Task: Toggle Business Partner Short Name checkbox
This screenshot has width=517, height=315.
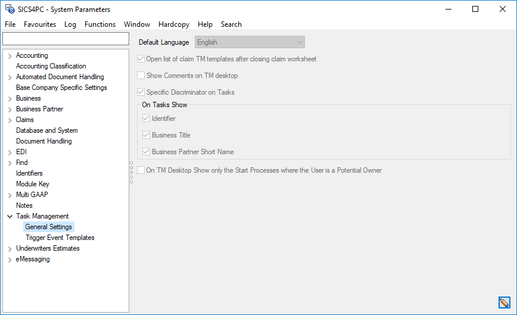Action: pos(146,152)
